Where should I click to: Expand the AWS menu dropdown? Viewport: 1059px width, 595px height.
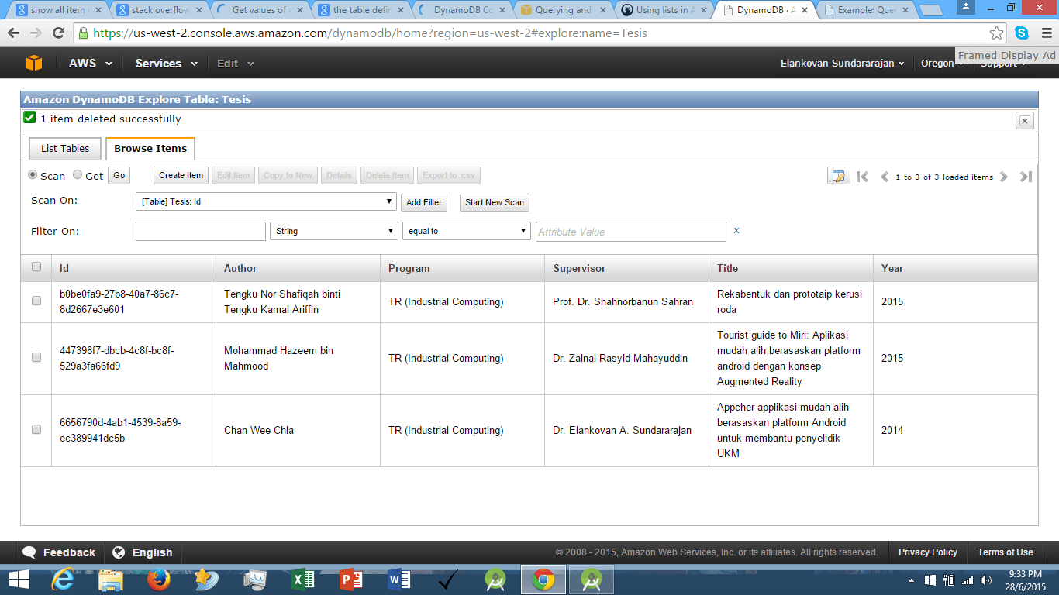click(x=91, y=64)
